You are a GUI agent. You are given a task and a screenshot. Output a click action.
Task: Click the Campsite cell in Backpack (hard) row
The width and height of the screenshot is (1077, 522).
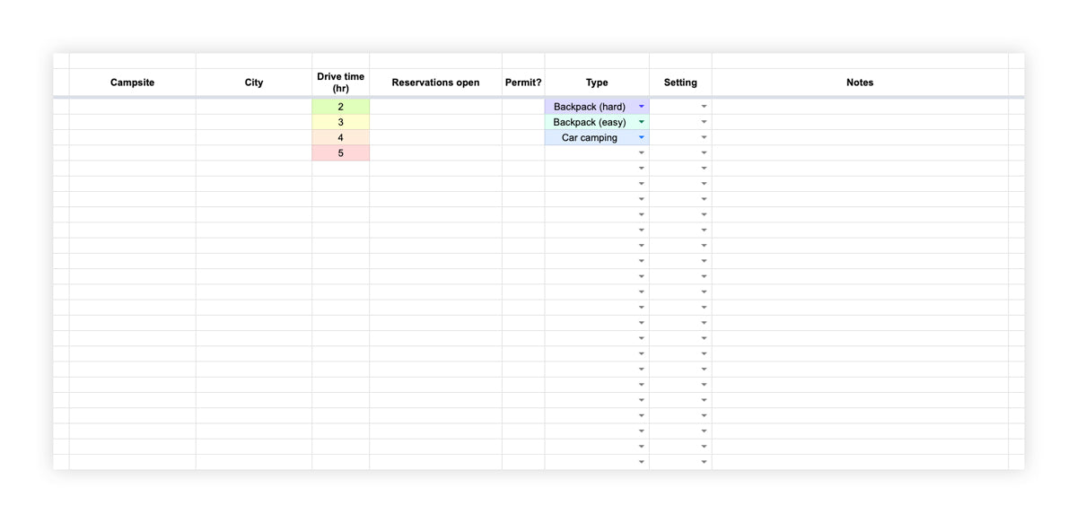pyautogui.click(x=132, y=107)
